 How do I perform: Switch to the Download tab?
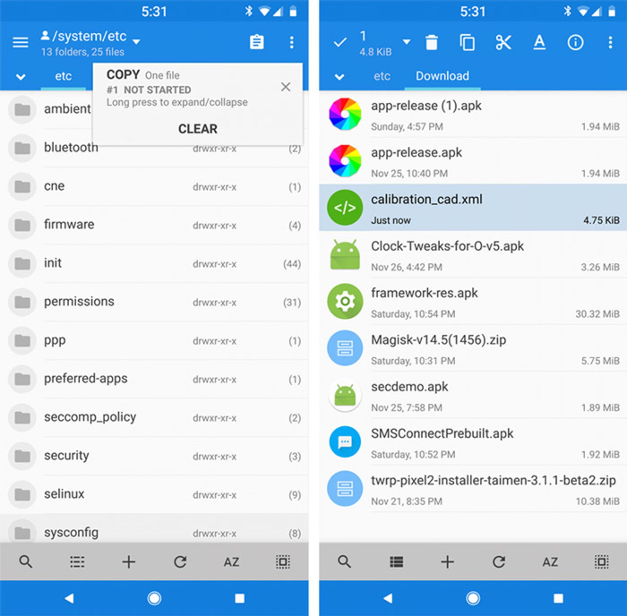tap(442, 76)
